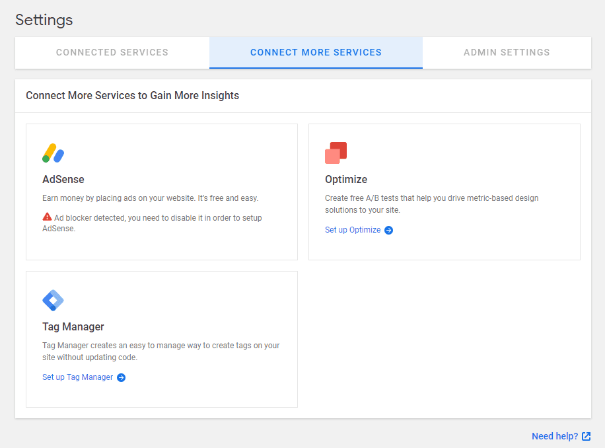Screen dimensions: 605x448
Task: Click the ad blocker warning triangle icon
Action: tap(47, 215)
